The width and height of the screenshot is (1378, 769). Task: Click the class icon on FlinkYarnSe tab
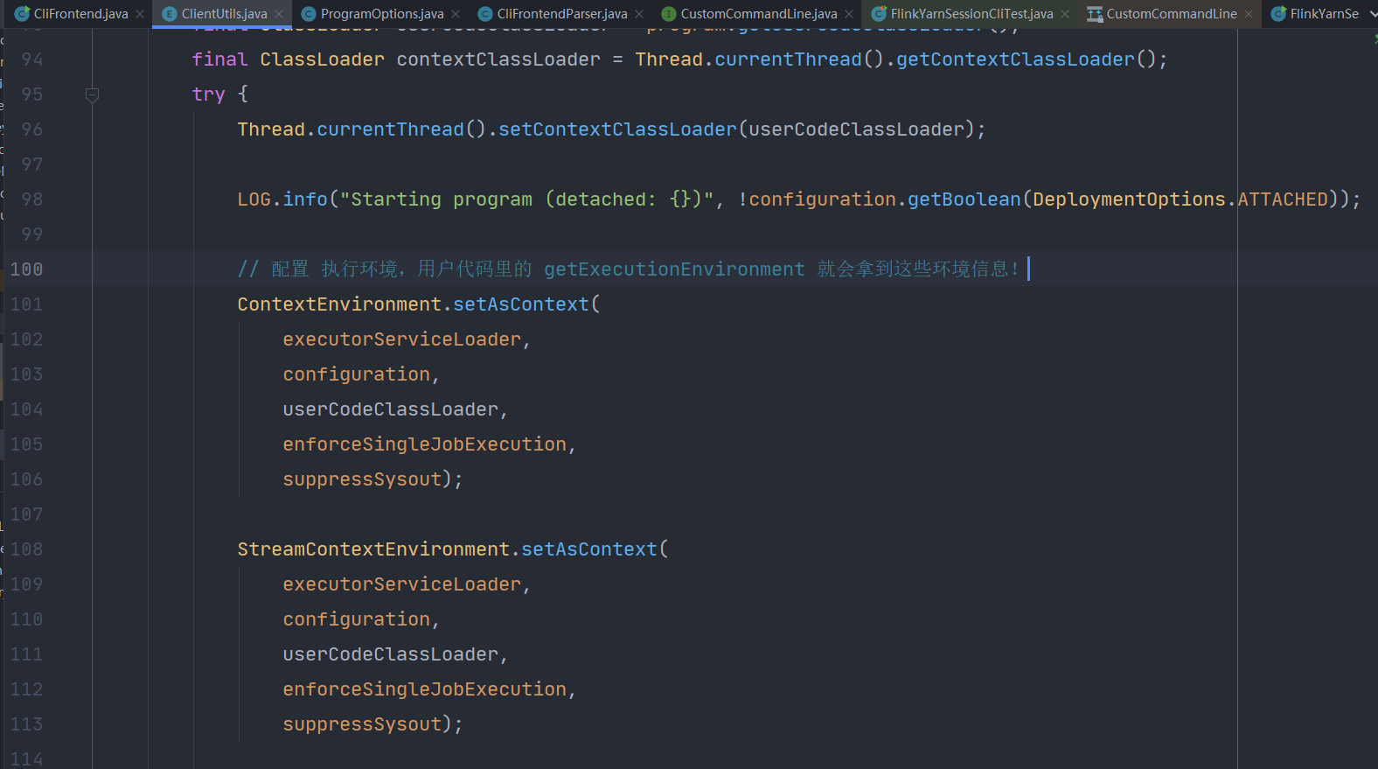click(x=1278, y=14)
